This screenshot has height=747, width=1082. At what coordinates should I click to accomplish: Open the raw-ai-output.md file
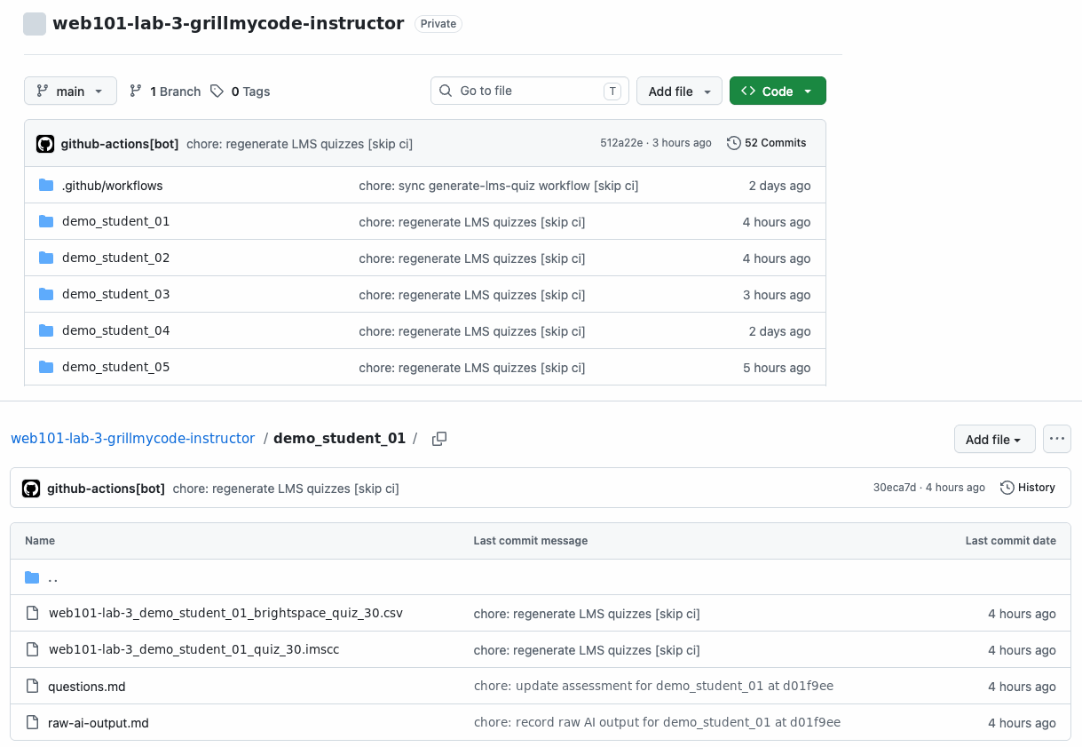pyautogui.click(x=99, y=722)
